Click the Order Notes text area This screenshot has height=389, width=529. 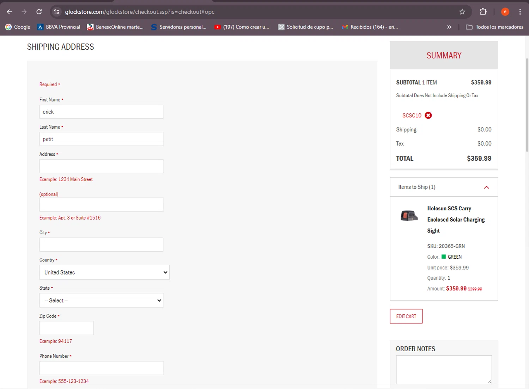pos(444,370)
